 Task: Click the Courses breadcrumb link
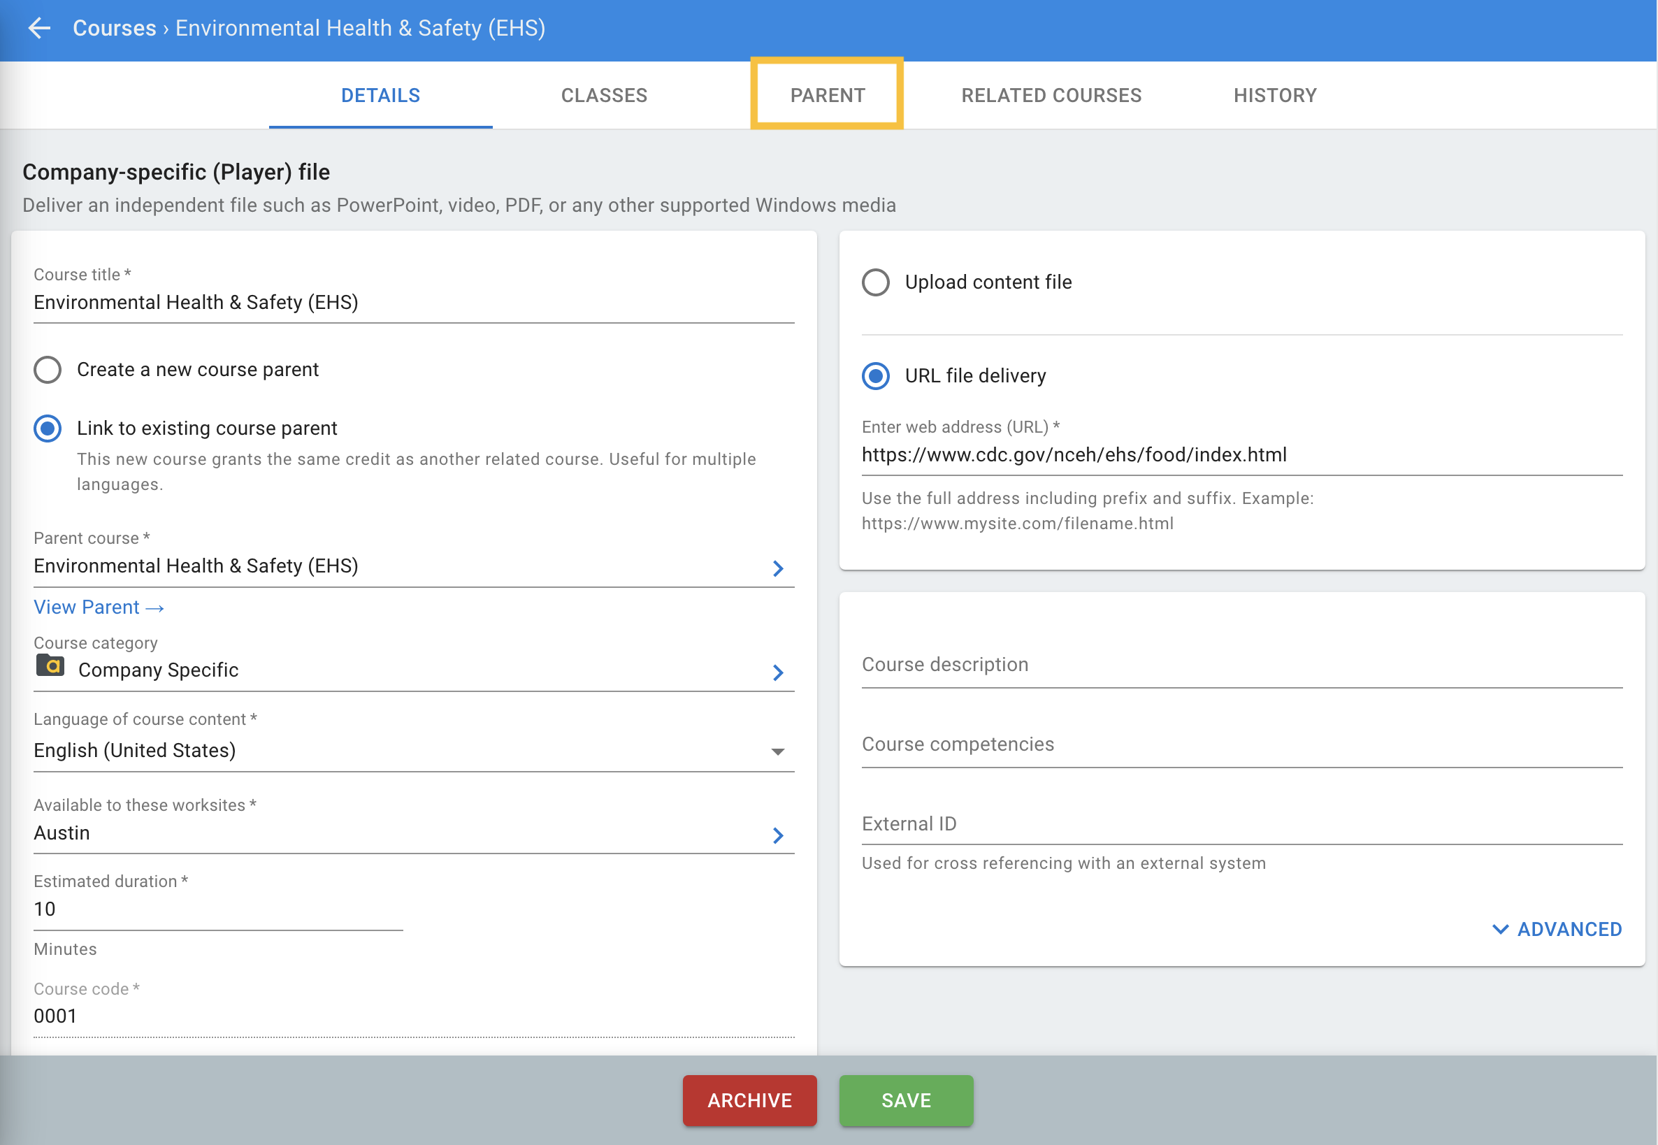tap(114, 28)
